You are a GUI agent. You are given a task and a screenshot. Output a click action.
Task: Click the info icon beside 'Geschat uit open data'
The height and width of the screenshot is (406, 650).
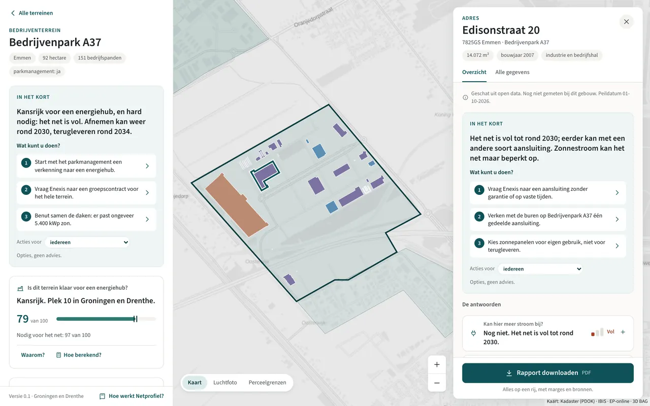tap(465, 97)
